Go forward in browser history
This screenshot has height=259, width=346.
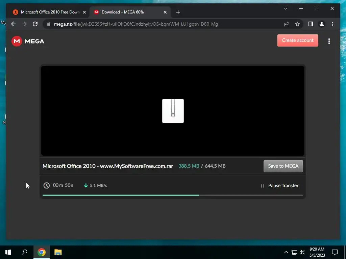[24, 24]
